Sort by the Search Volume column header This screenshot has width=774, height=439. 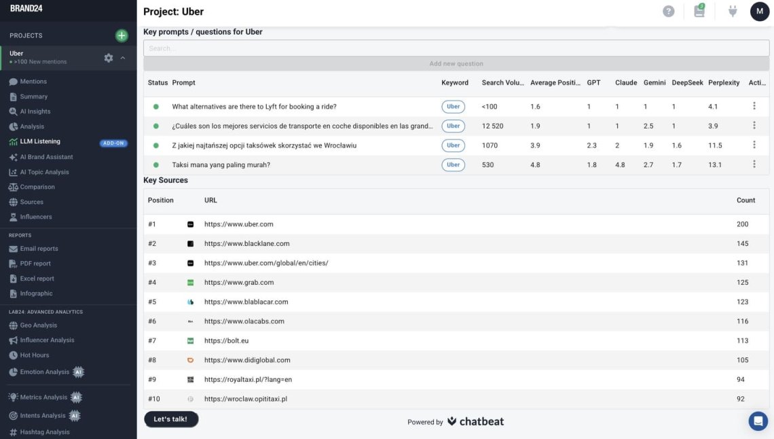(502, 82)
